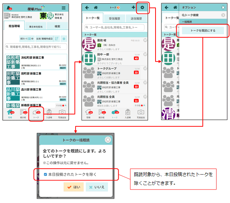Viewport: 230px width, 203px height.
Task: Expand トーク検索 via its arrow in the options panel
Action: tap(223, 15)
